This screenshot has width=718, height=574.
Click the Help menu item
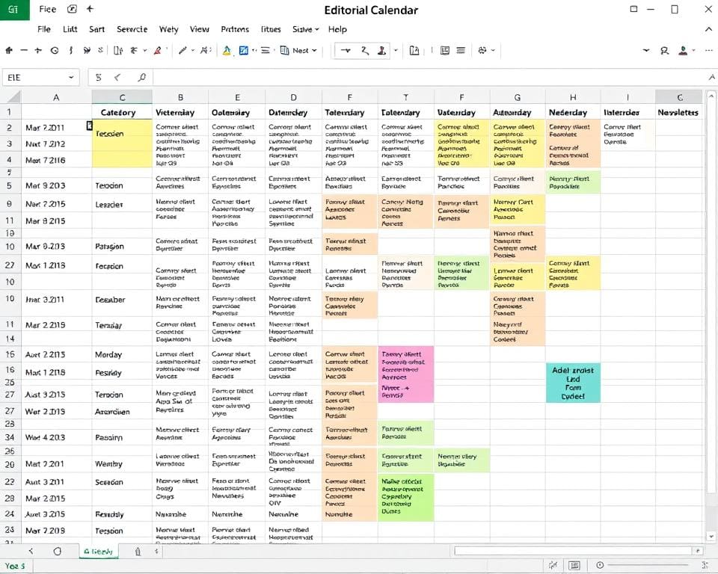337,29
